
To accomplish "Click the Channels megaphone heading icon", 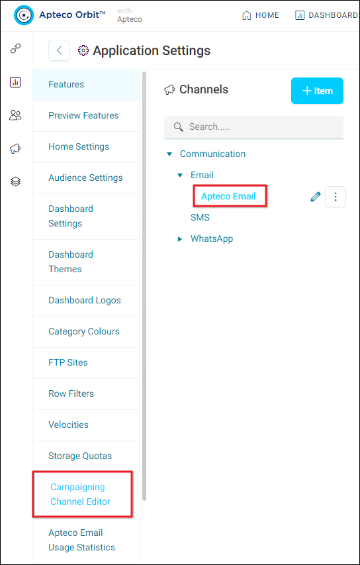I will point(169,89).
